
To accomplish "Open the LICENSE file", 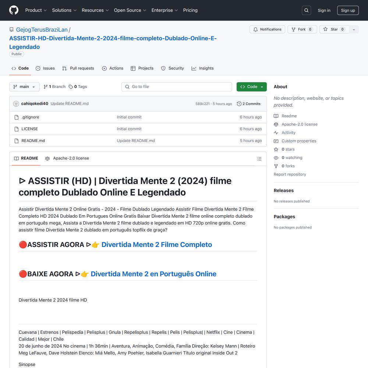I will pyautogui.click(x=29, y=129).
